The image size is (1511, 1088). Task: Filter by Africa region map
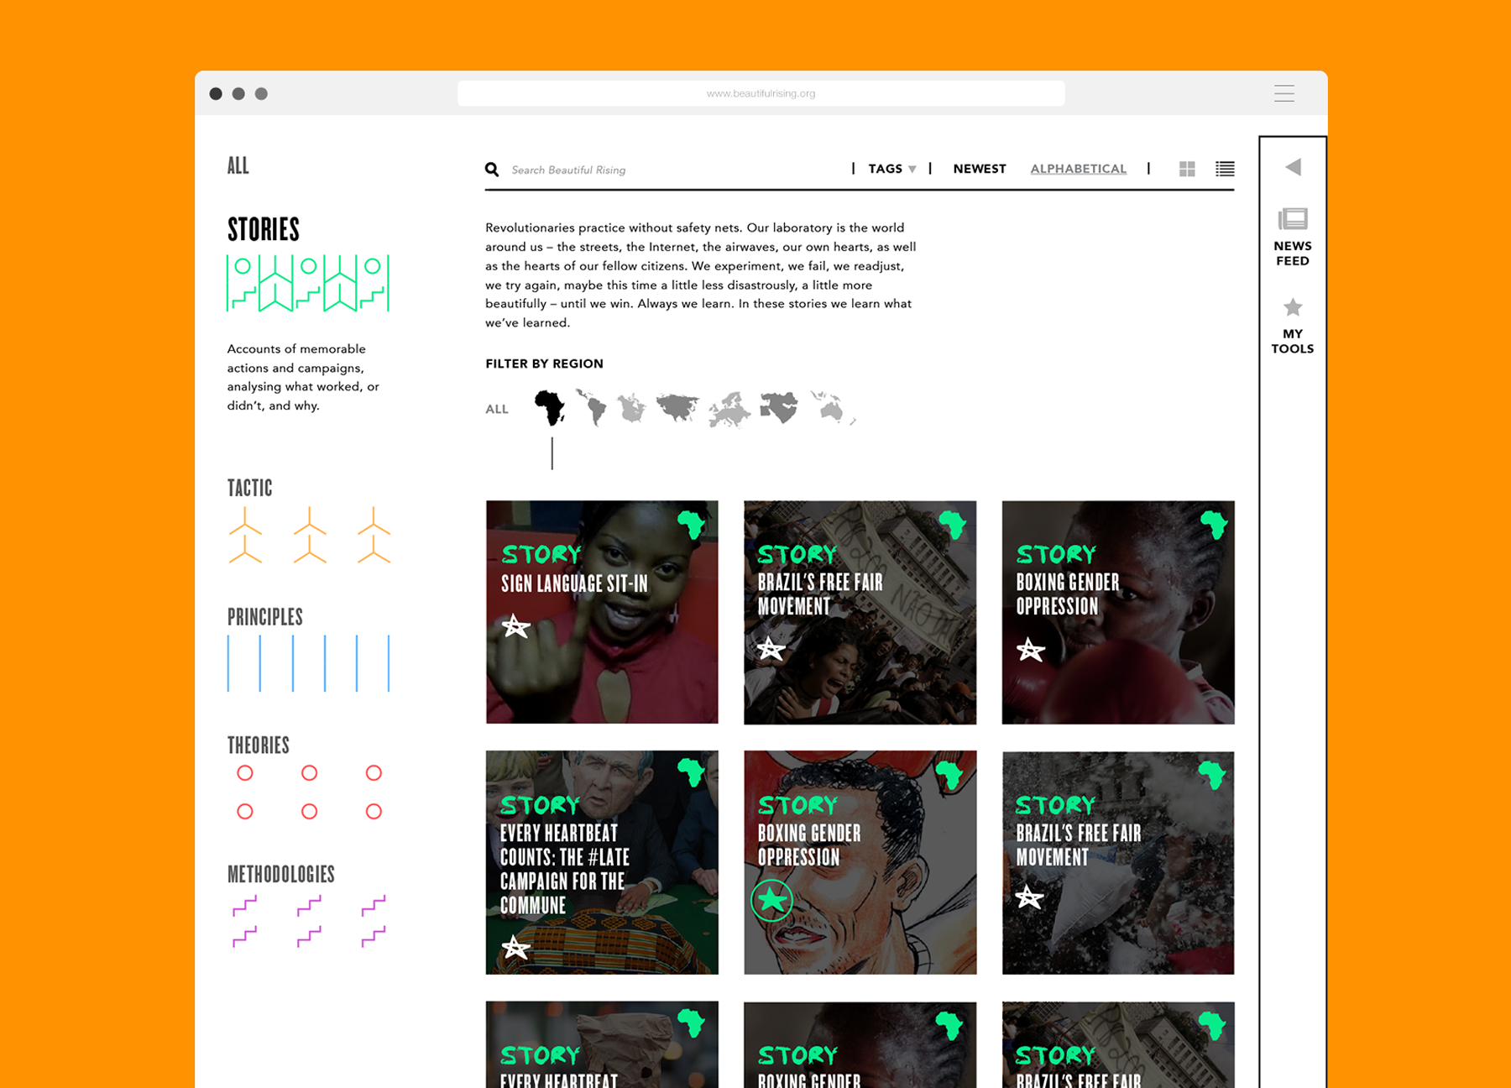tap(550, 408)
